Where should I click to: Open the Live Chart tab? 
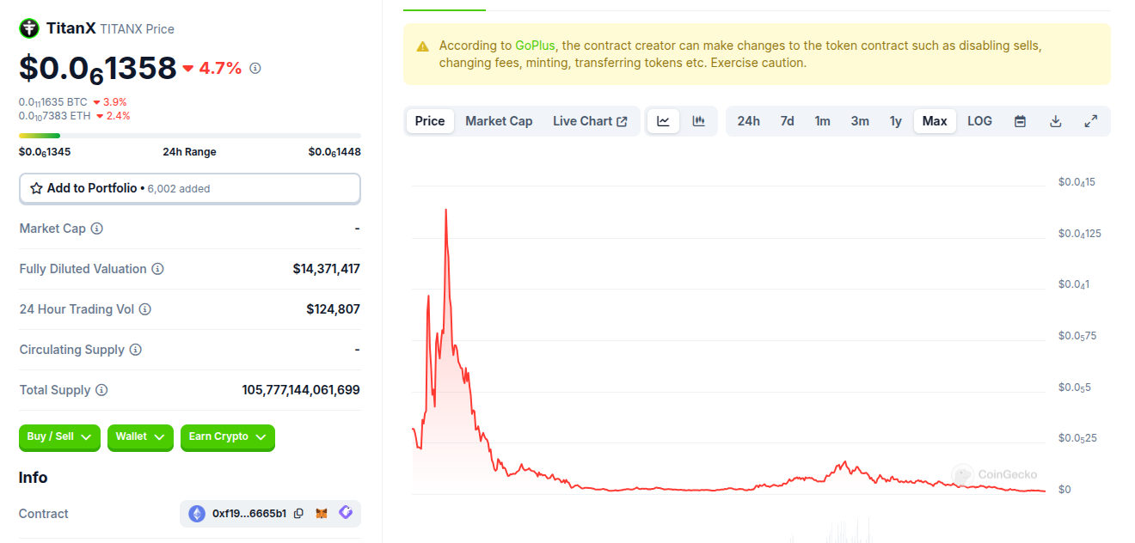pyautogui.click(x=590, y=121)
